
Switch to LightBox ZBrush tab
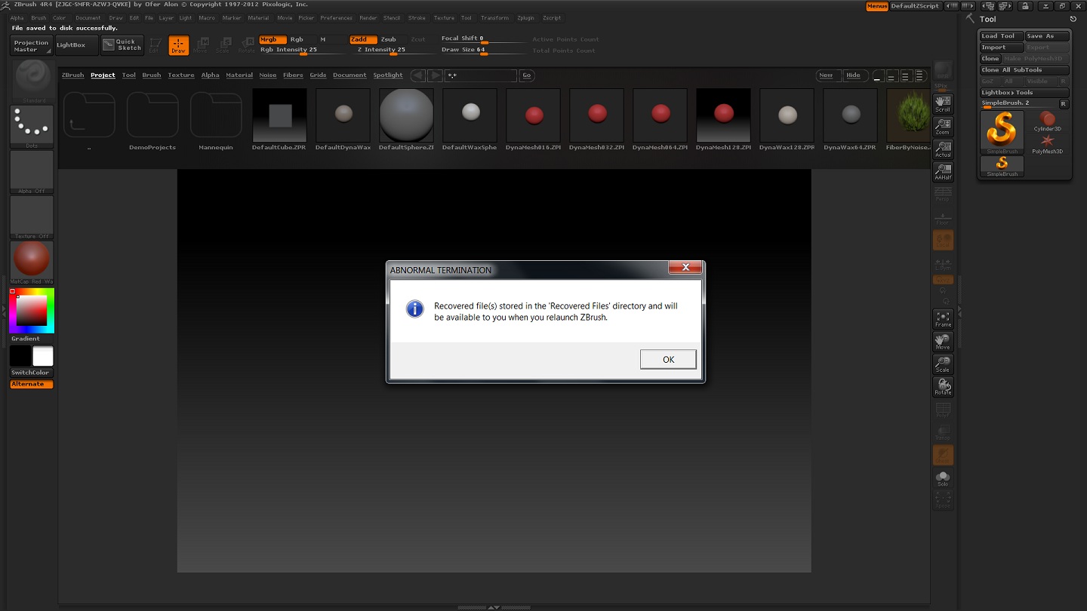coord(72,75)
